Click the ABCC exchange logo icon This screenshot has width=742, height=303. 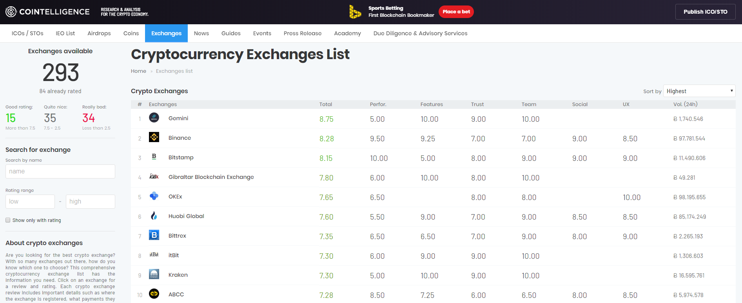tap(154, 294)
